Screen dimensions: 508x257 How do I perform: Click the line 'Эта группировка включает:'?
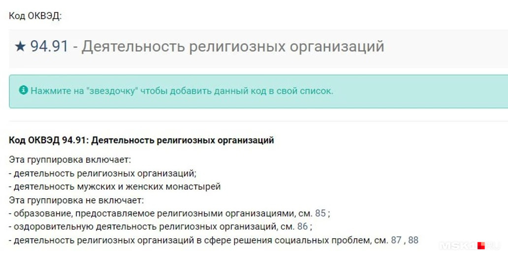70,160
